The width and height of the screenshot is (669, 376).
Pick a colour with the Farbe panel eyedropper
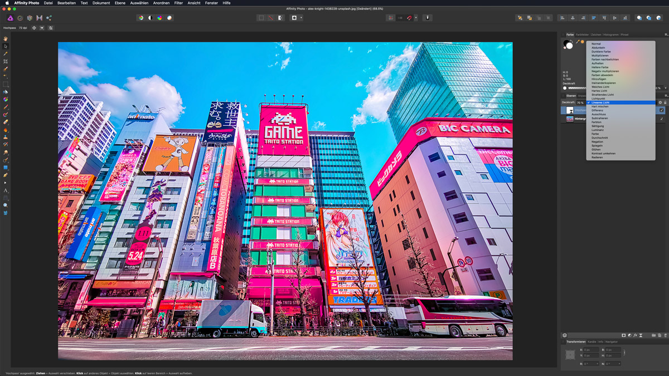tap(578, 42)
